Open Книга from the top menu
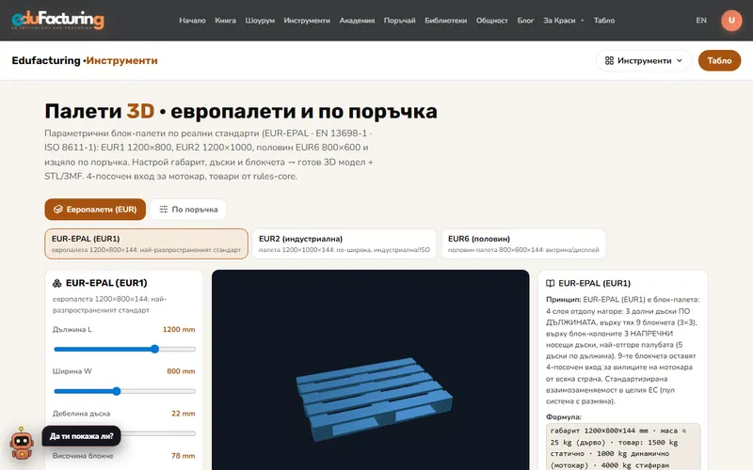The height and width of the screenshot is (470, 753). (x=225, y=20)
